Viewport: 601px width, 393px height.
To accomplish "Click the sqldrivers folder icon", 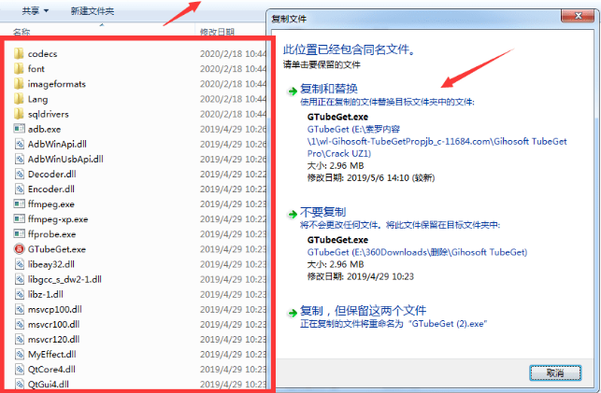I will (x=19, y=114).
